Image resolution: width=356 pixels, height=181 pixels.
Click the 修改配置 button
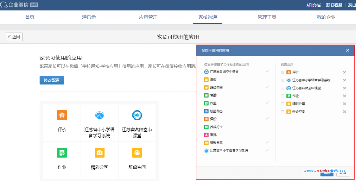point(52,80)
